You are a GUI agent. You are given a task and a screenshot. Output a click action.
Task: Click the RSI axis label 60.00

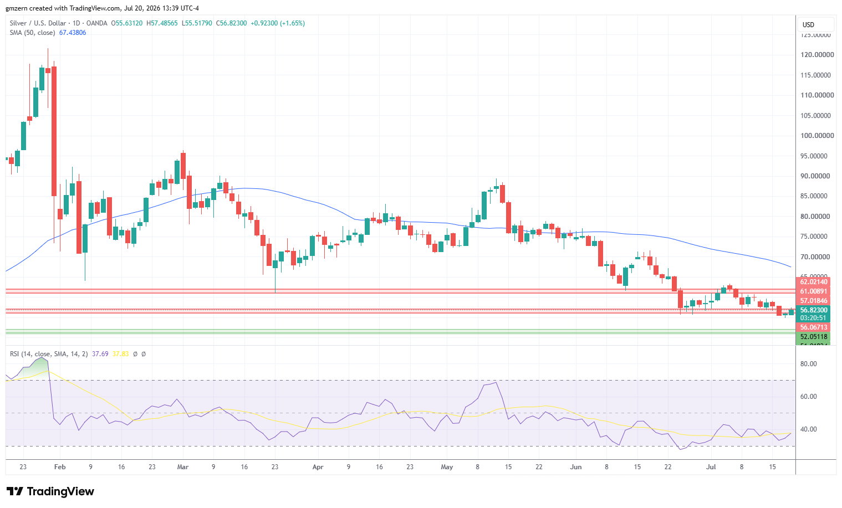pos(809,397)
